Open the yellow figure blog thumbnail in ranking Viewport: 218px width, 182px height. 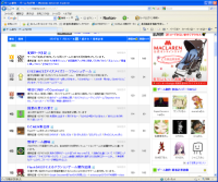[21, 77]
